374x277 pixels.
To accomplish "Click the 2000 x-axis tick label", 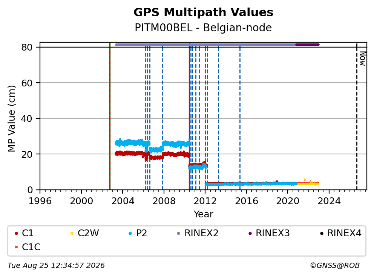I will [x=81, y=201].
